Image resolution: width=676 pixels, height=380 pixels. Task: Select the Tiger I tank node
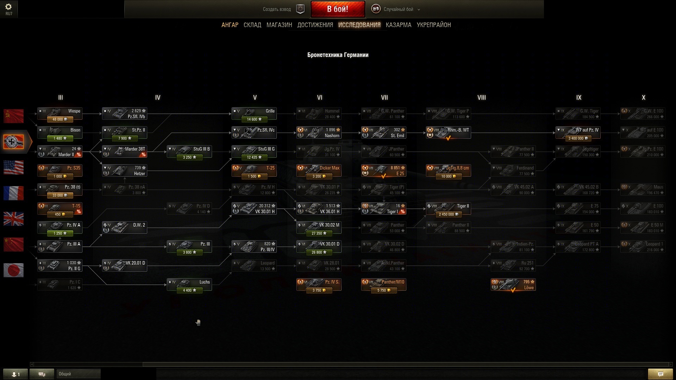click(x=384, y=209)
